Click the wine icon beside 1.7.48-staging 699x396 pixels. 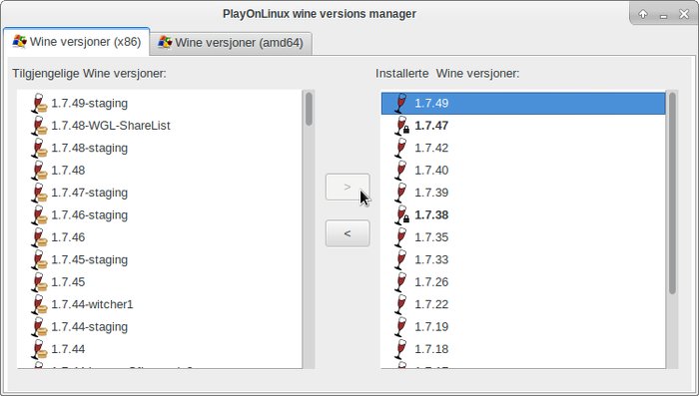tap(39, 148)
